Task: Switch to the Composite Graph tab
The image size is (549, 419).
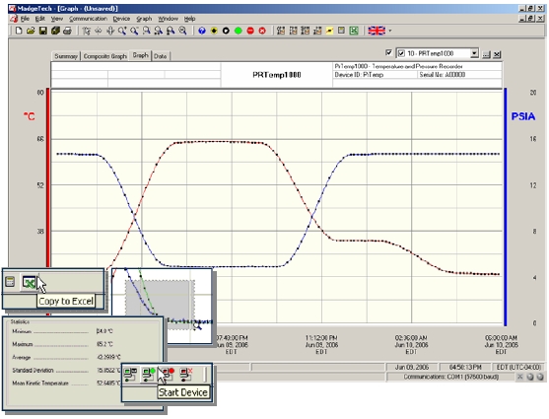Action: [104, 56]
